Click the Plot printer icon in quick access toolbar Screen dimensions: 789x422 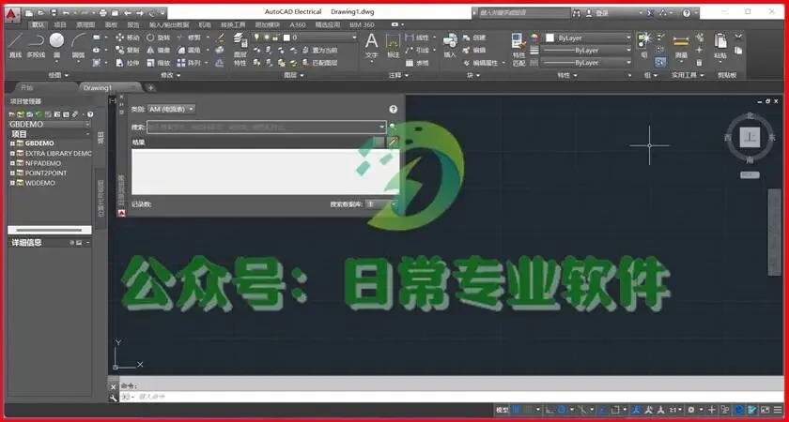[103, 12]
